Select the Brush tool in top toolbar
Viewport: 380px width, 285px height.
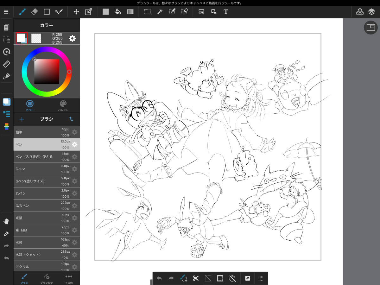[22, 12]
